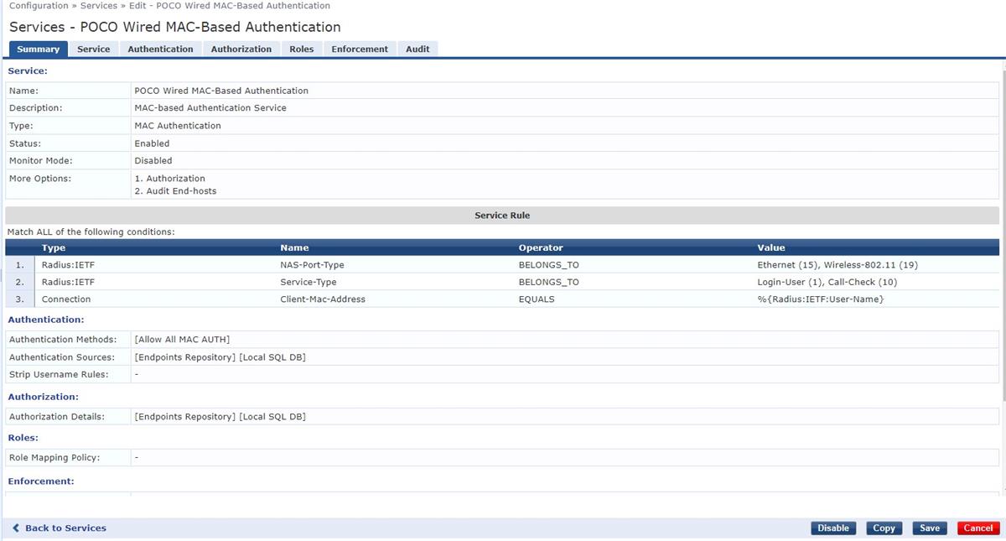Select the NAS-Port-Type rule row name
The image size is (1006, 541).
(x=312, y=265)
